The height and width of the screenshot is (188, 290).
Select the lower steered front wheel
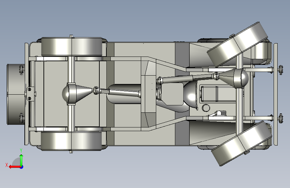[241, 144]
